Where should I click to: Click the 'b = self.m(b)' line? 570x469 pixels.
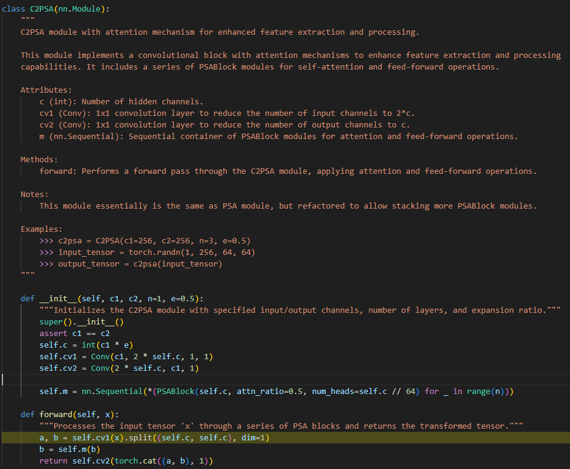click(x=70, y=449)
